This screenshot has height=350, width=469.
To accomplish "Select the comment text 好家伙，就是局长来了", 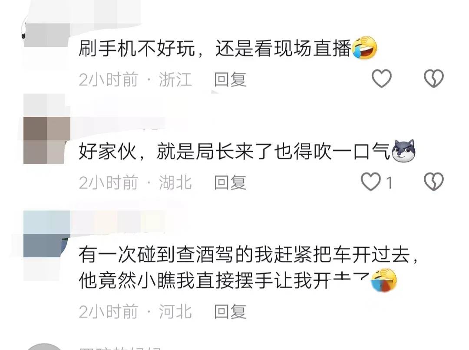I will (x=175, y=151).
